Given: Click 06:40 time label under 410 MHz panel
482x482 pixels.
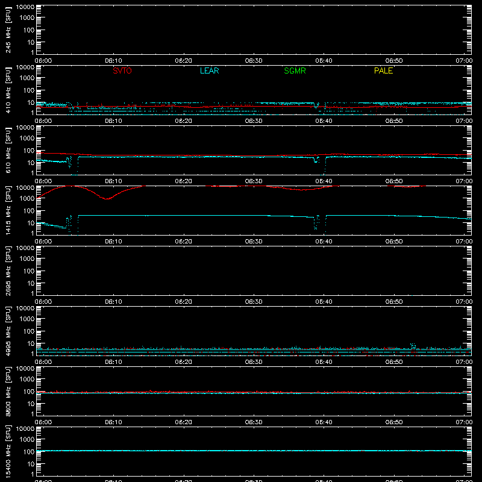Looking at the screenshot, I should 324,121.
